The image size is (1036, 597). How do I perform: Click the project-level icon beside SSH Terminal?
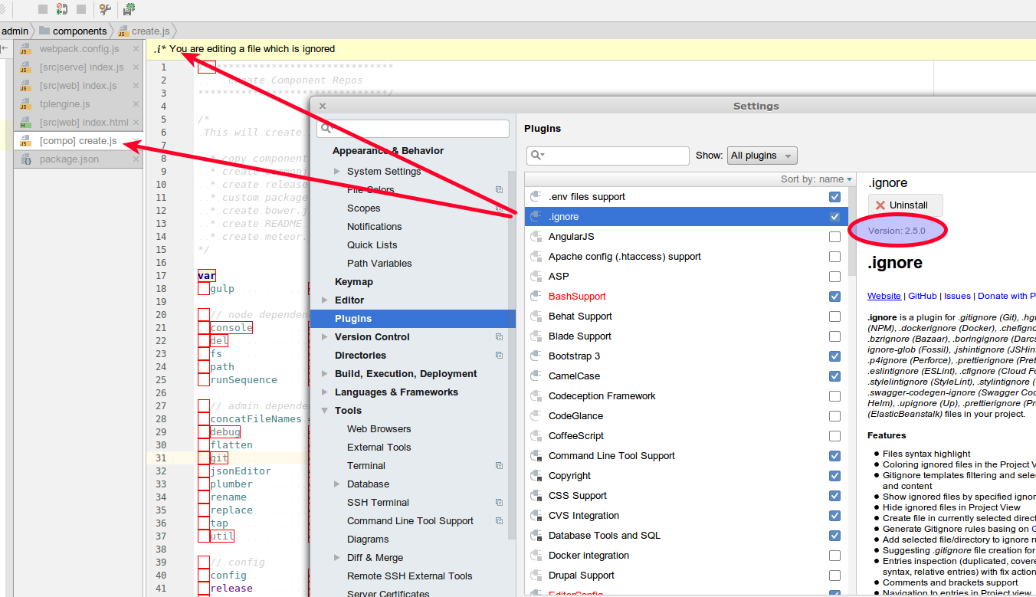pyautogui.click(x=499, y=503)
